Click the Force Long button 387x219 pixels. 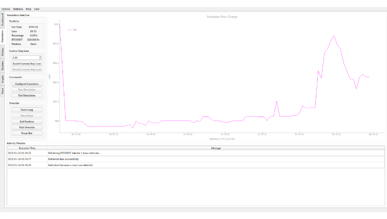point(27,110)
